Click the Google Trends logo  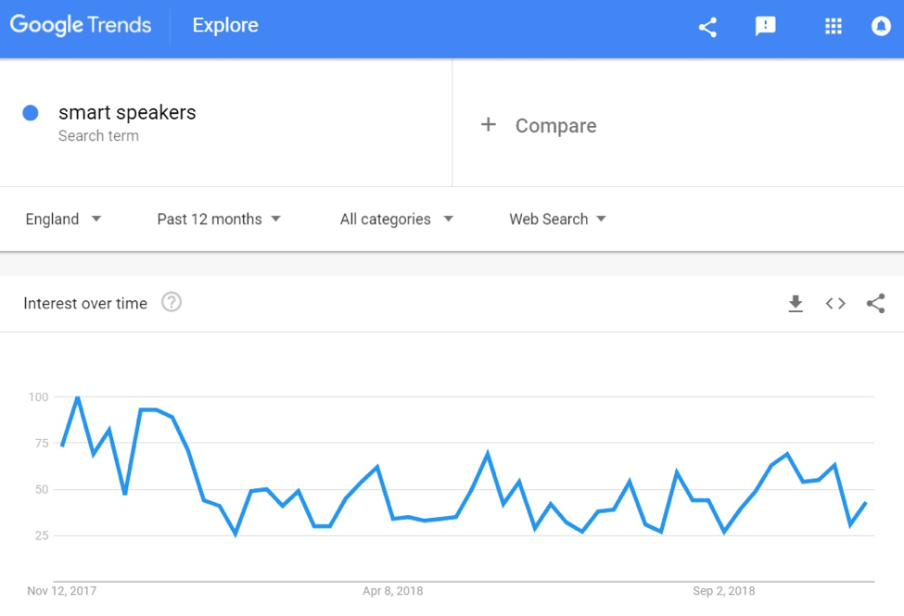81,25
